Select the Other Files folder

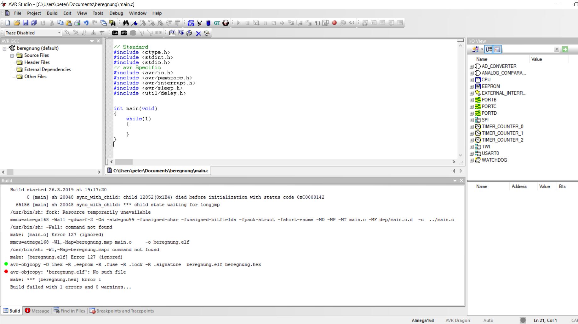click(35, 77)
